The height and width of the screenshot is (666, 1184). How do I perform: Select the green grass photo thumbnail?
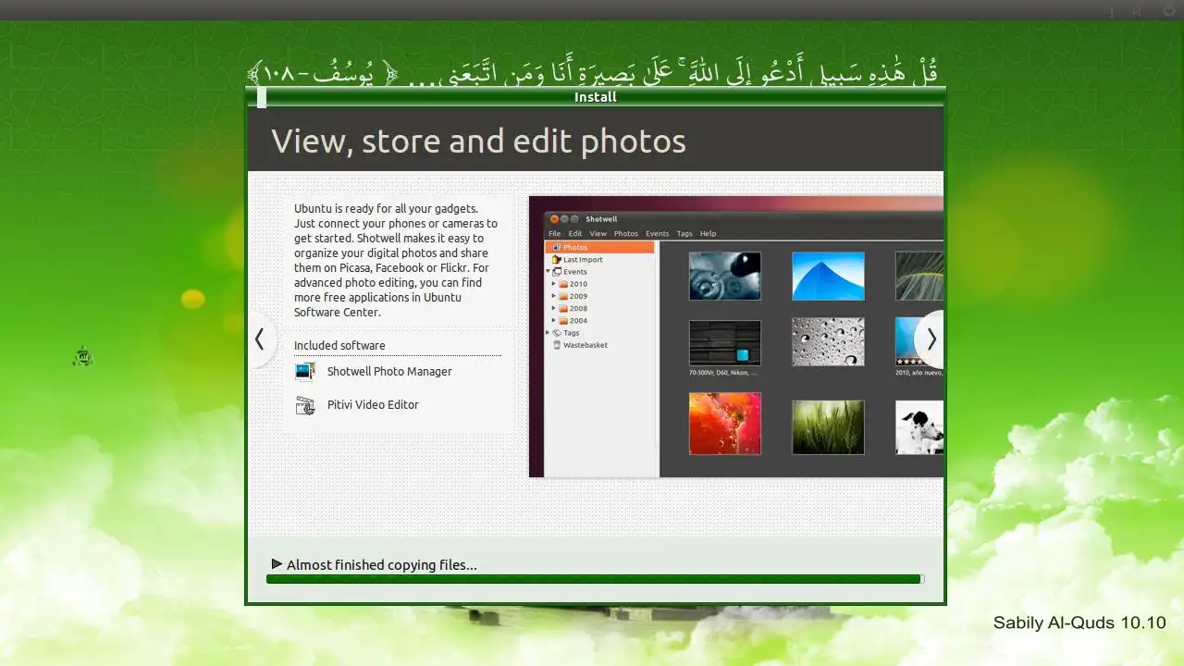[x=828, y=427]
